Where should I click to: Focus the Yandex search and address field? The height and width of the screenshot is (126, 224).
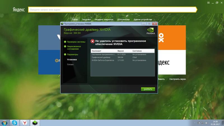[x=113, y=10]
